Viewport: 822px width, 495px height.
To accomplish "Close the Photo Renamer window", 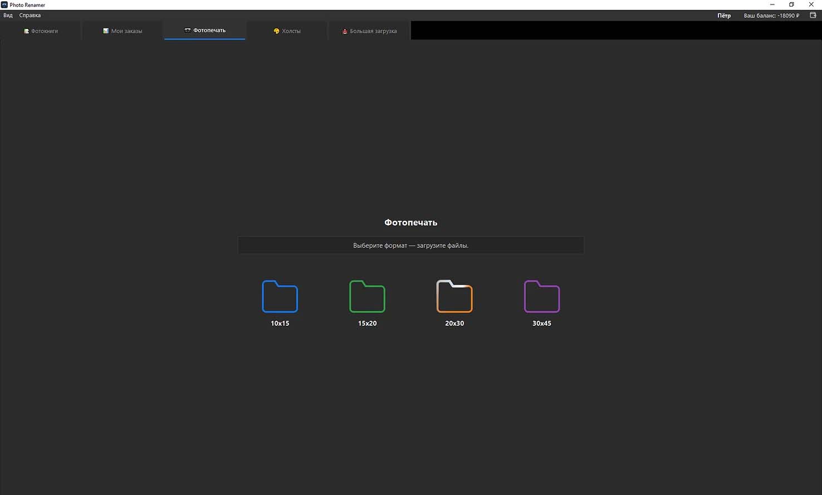I will point(811,4).
